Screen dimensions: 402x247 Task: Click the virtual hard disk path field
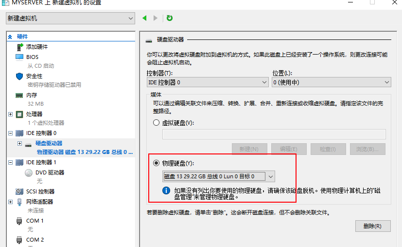(274, 134)
